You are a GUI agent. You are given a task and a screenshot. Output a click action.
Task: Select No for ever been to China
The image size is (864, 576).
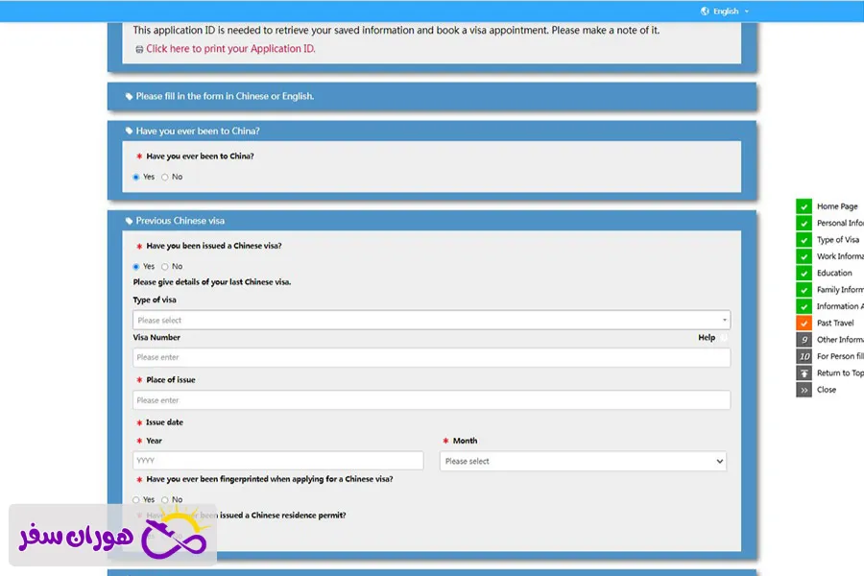click(165, 178)
